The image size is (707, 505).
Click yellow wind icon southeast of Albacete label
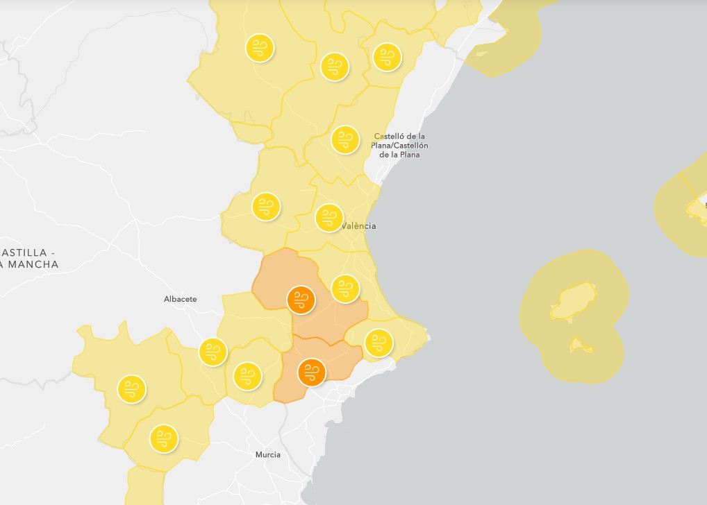coord(213,352)
